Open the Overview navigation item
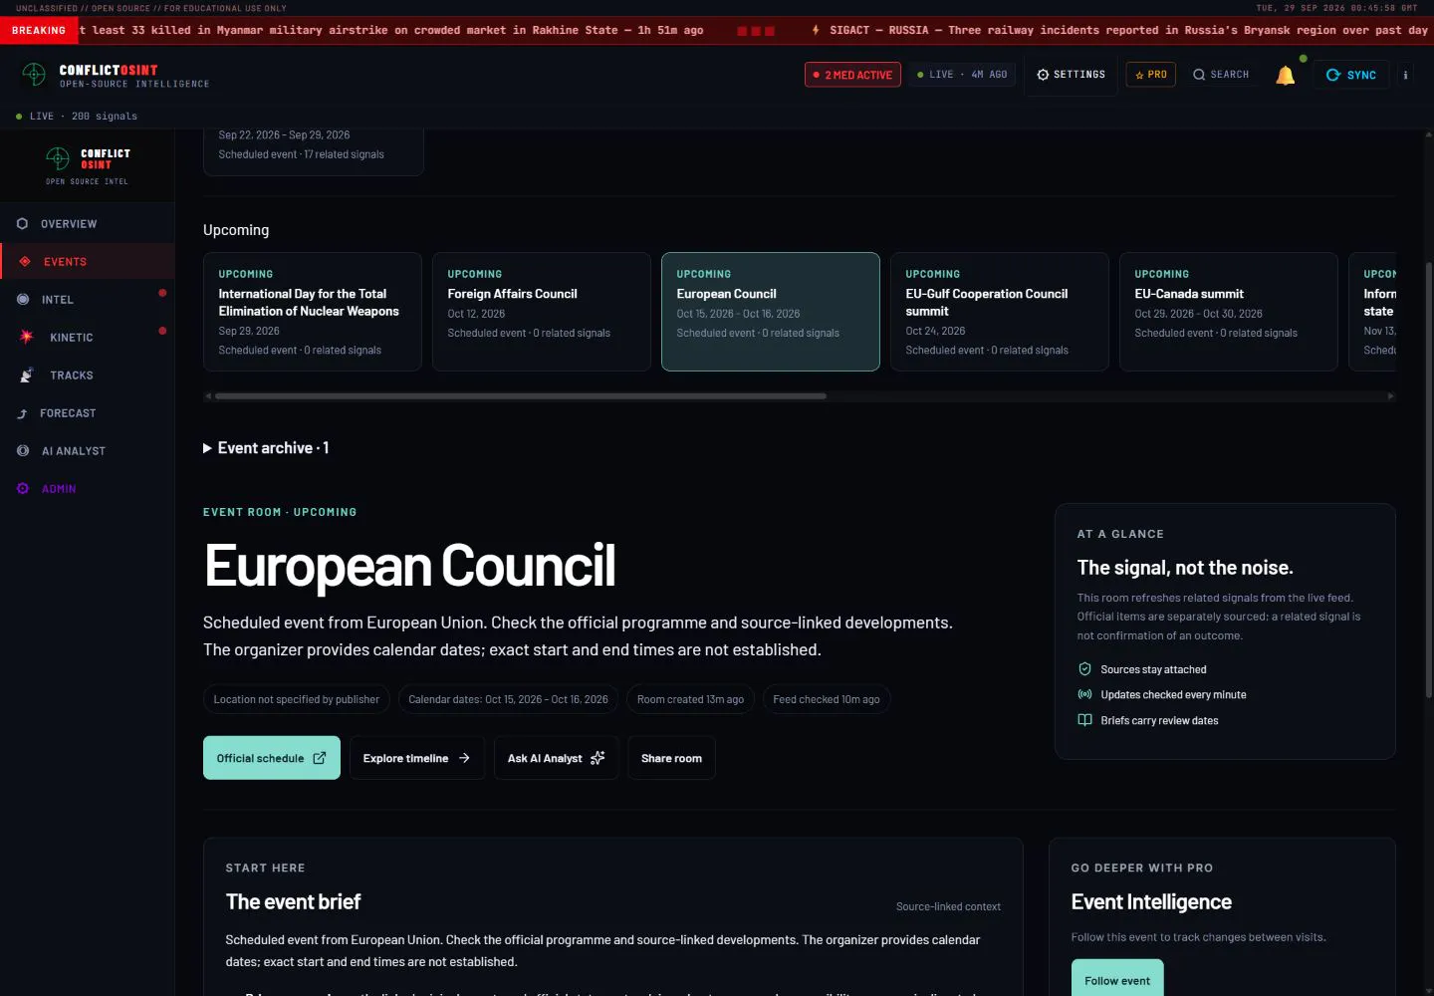This screenshot has width=1434, height=996. pyautogui.click(x=87, y=224)
